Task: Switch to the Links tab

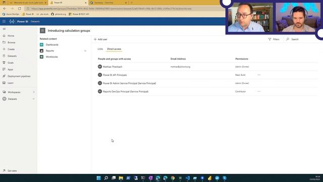Action: 100,49
